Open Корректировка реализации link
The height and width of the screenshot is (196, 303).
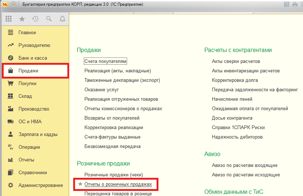click(x=114, y=128)
